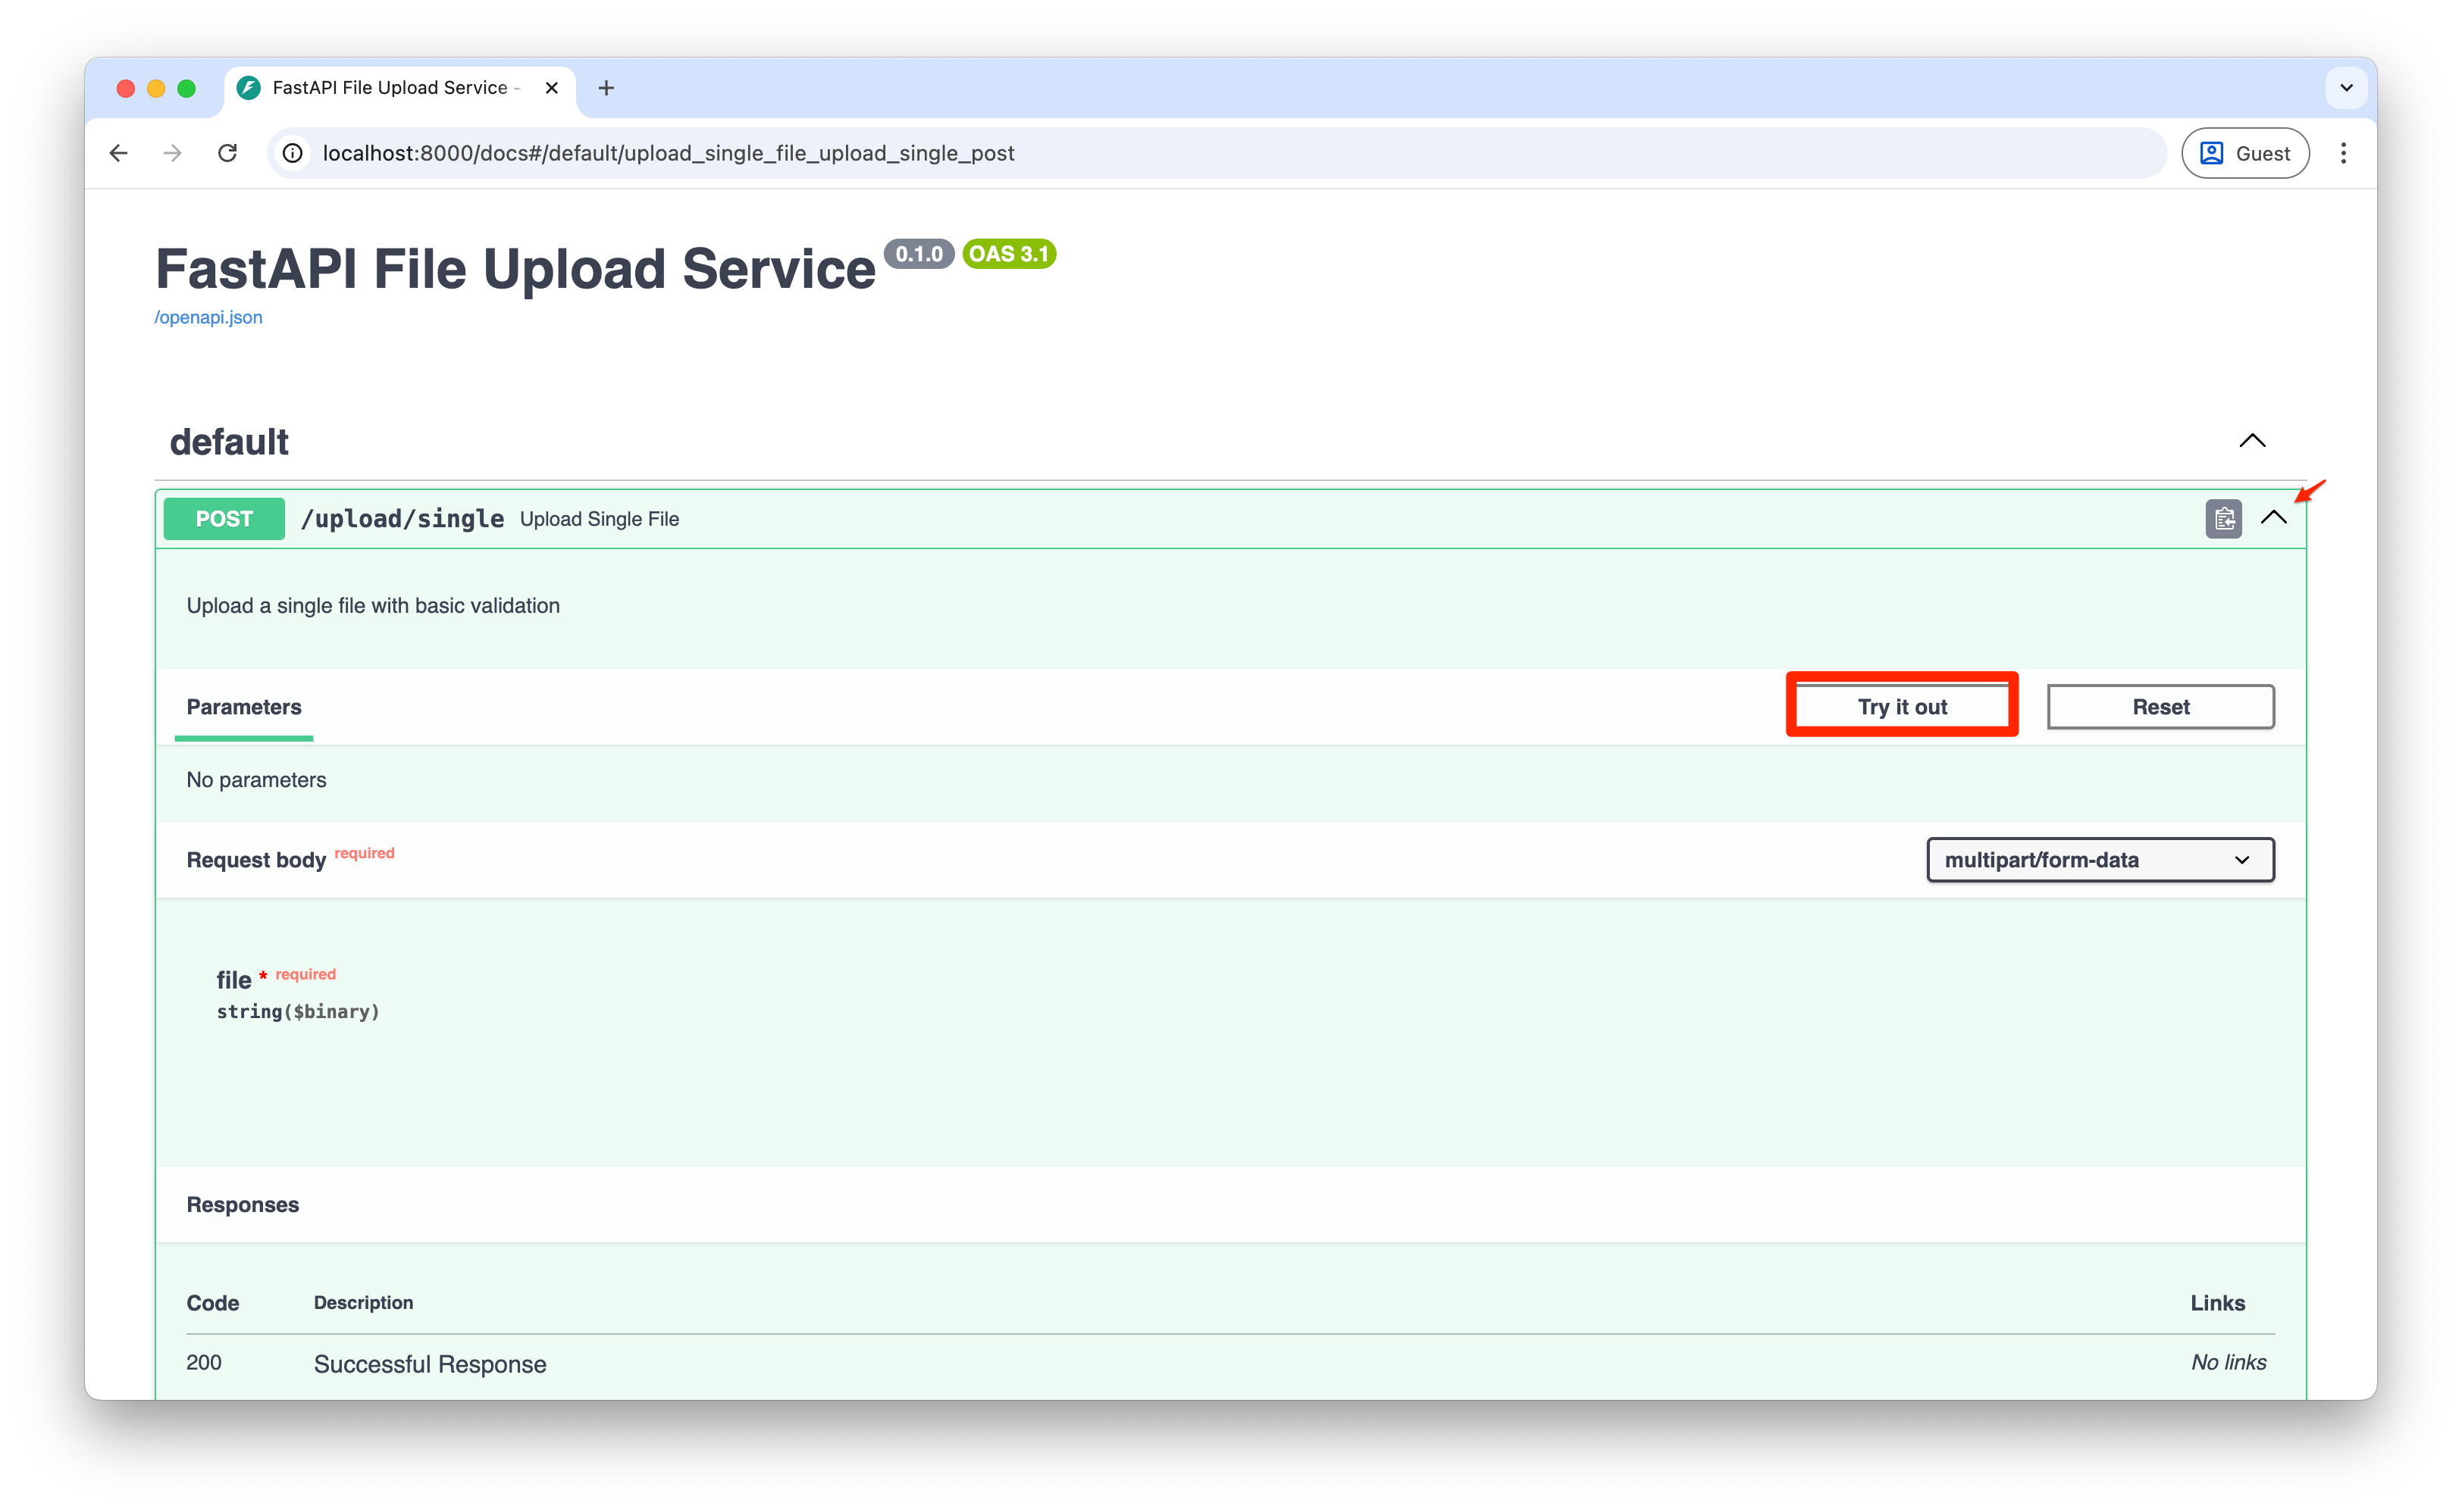Image resolution: width=2462 pixels, height=1512 pixels.
Task: Click the default section heading
Action: [x=229, y=442]
